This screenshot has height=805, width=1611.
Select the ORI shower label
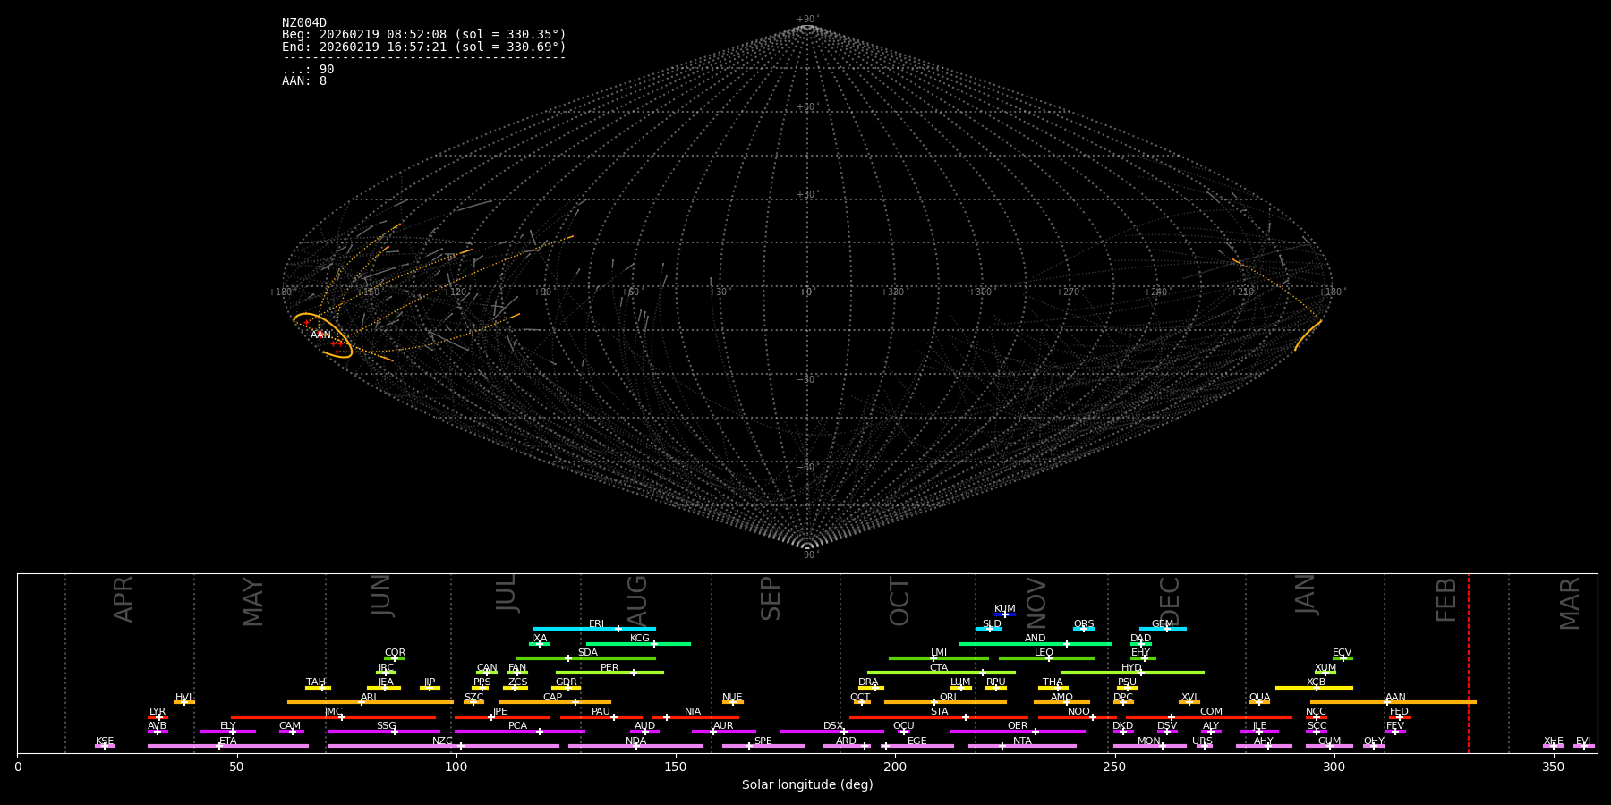tap(948, 698)
